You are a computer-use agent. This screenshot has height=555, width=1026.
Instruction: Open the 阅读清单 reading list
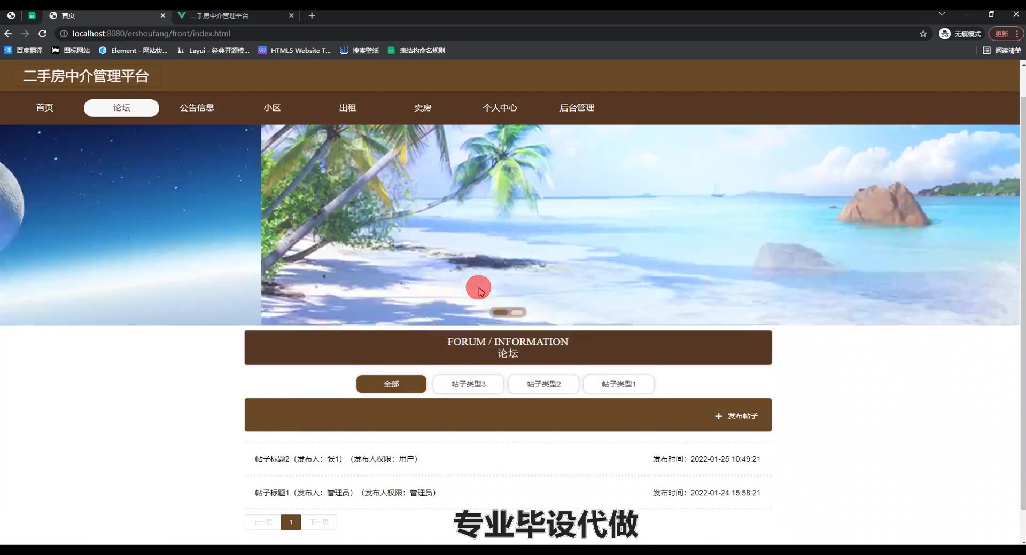[1002, 51]
